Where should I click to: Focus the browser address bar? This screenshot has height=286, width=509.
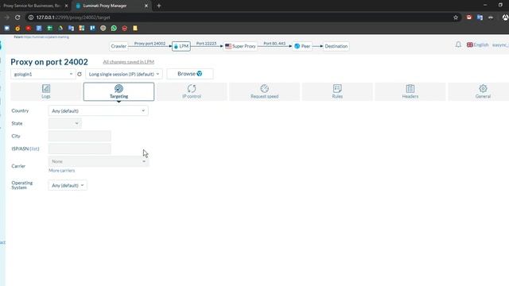[240, 17]
